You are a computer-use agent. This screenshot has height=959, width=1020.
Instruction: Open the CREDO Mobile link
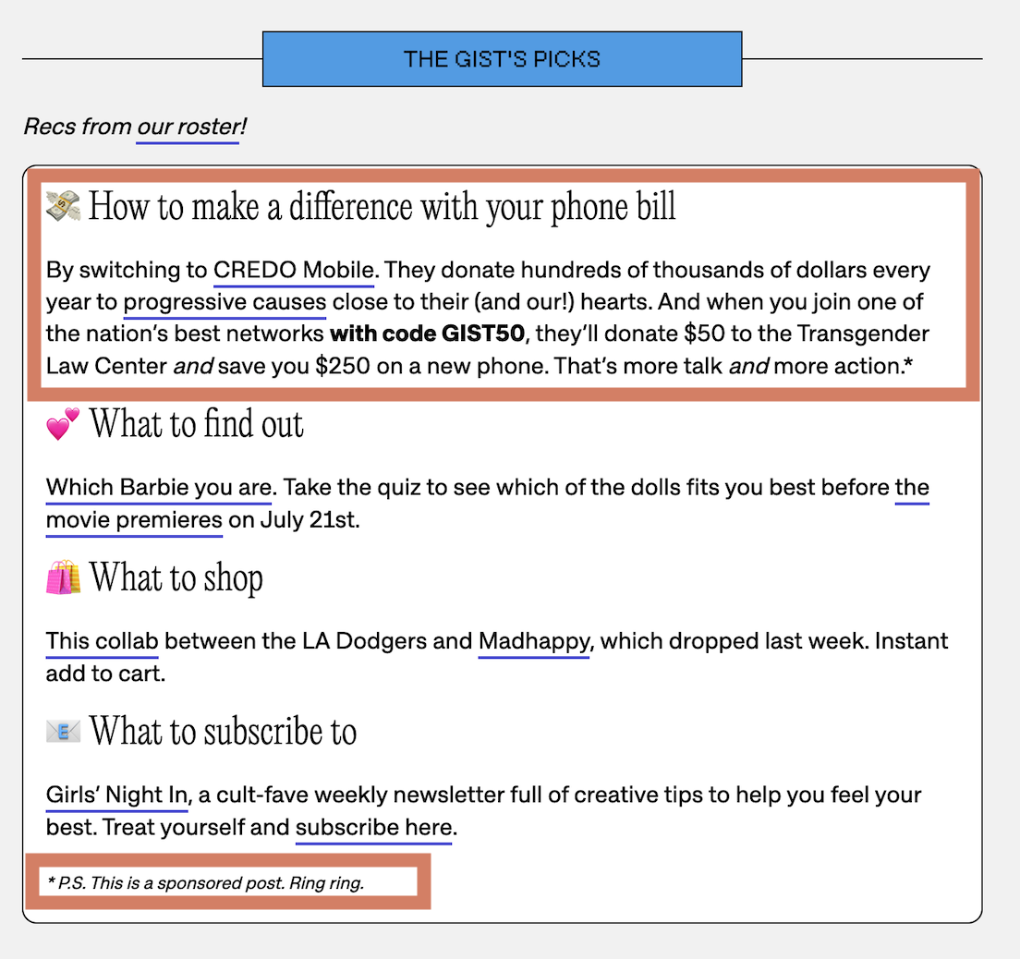[x=294, y=270]
